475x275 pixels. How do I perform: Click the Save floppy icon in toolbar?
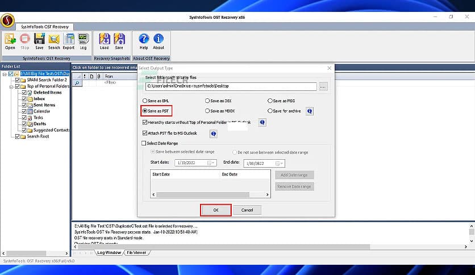pyautogui.click(x=39, y=41)
